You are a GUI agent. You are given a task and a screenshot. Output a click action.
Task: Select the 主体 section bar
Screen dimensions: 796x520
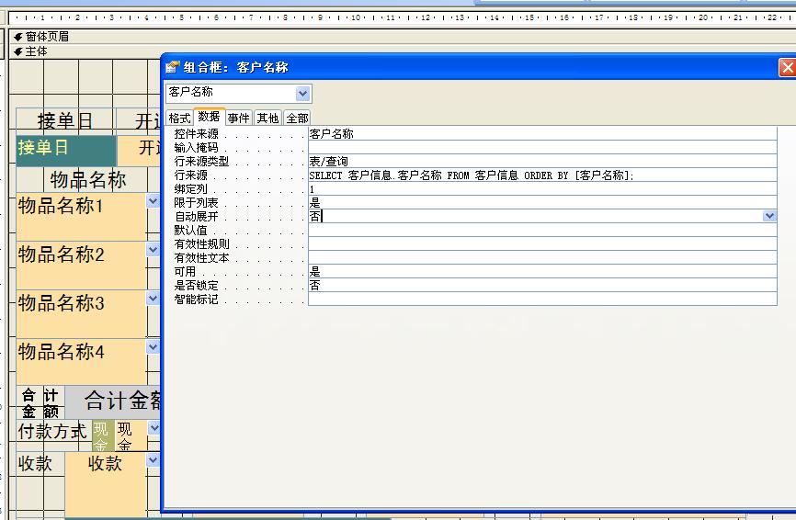click(402, 51)
